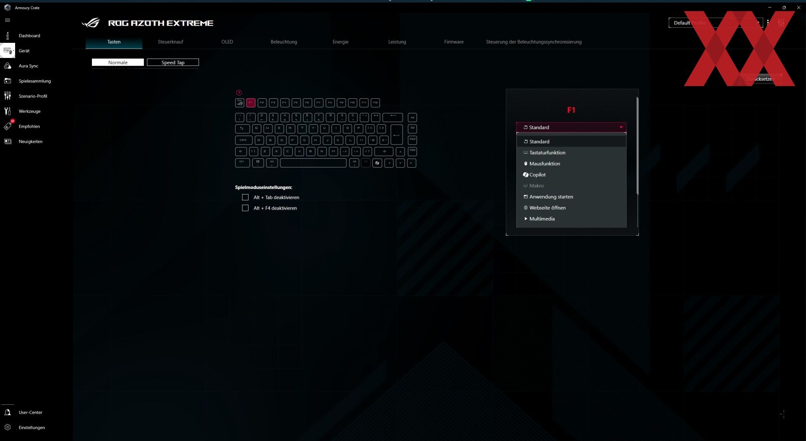Select the spacebar on keyboard layout
806x441 pixels.
click(313, 163)
